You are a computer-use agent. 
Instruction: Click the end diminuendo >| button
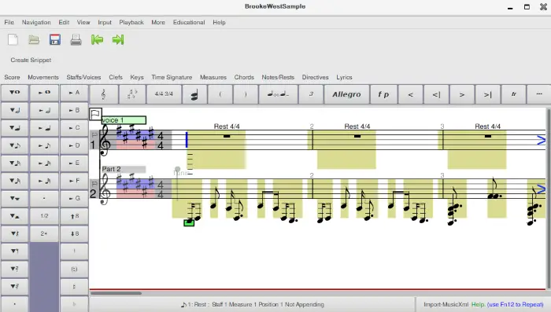coord(488,94)
